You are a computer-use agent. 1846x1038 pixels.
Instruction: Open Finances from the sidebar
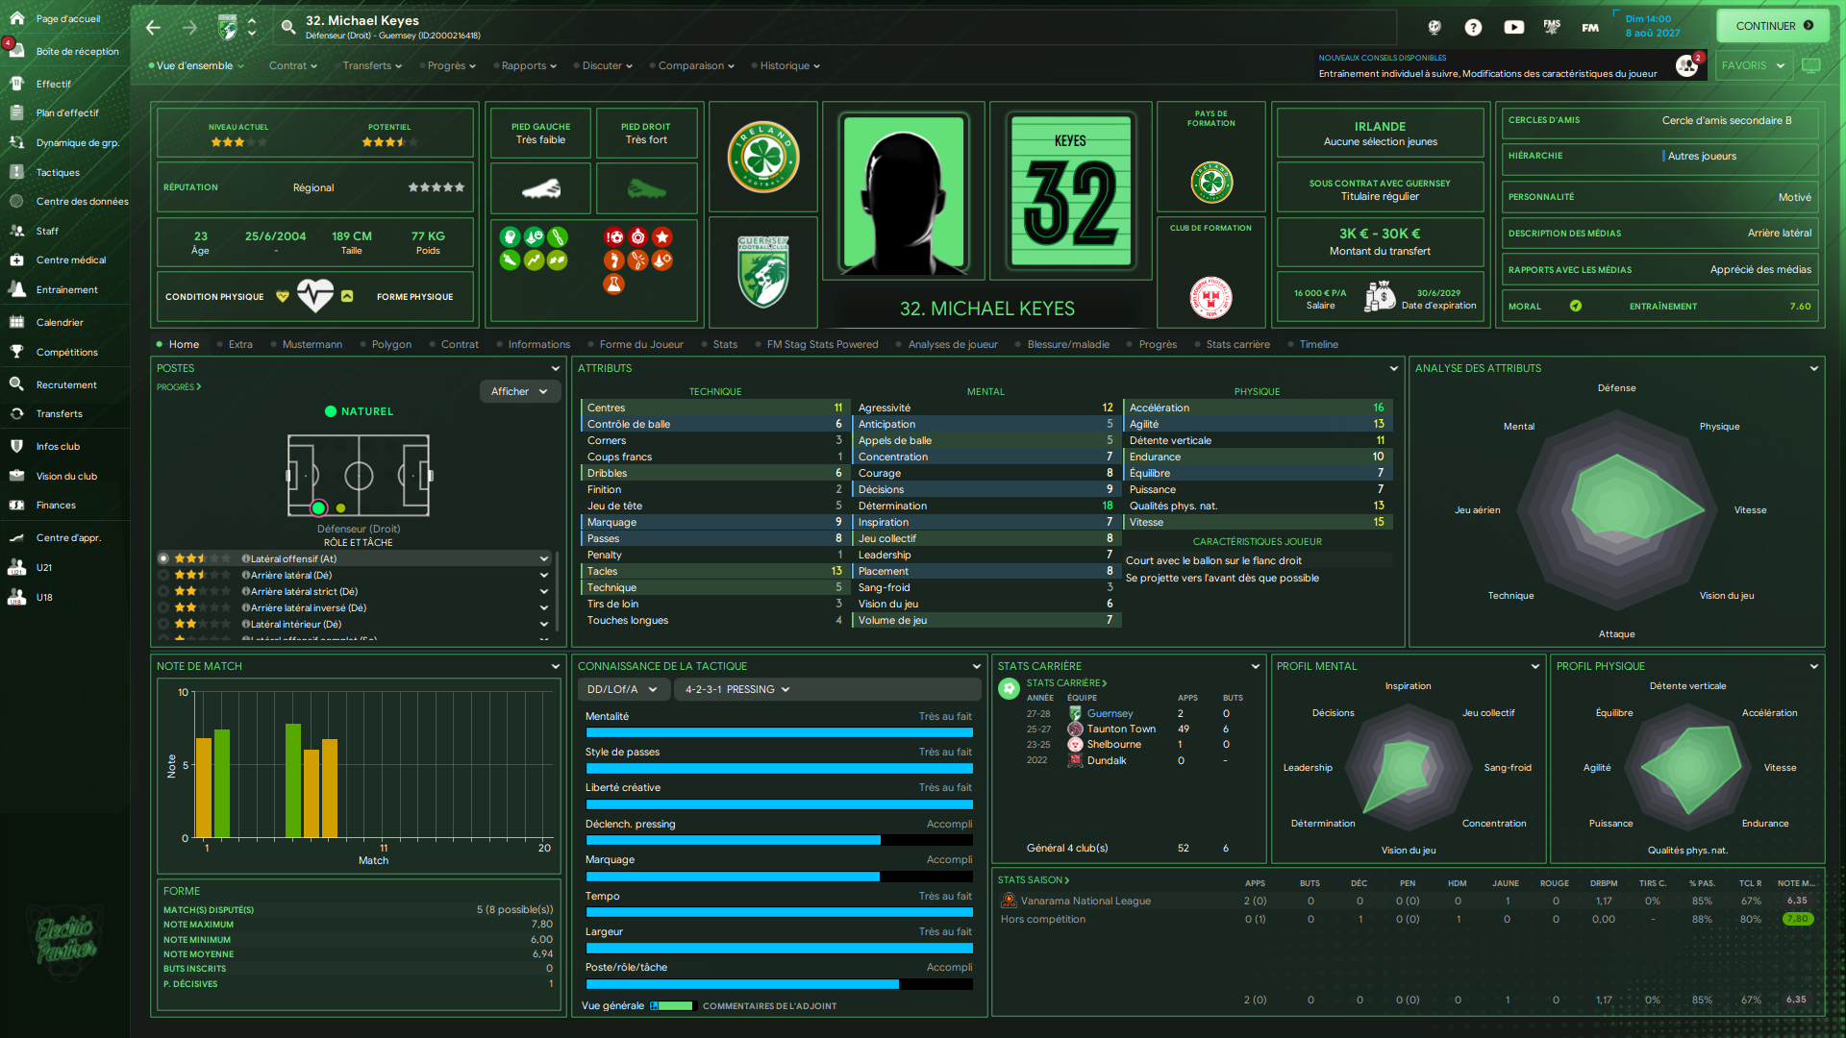pos(56,505)
